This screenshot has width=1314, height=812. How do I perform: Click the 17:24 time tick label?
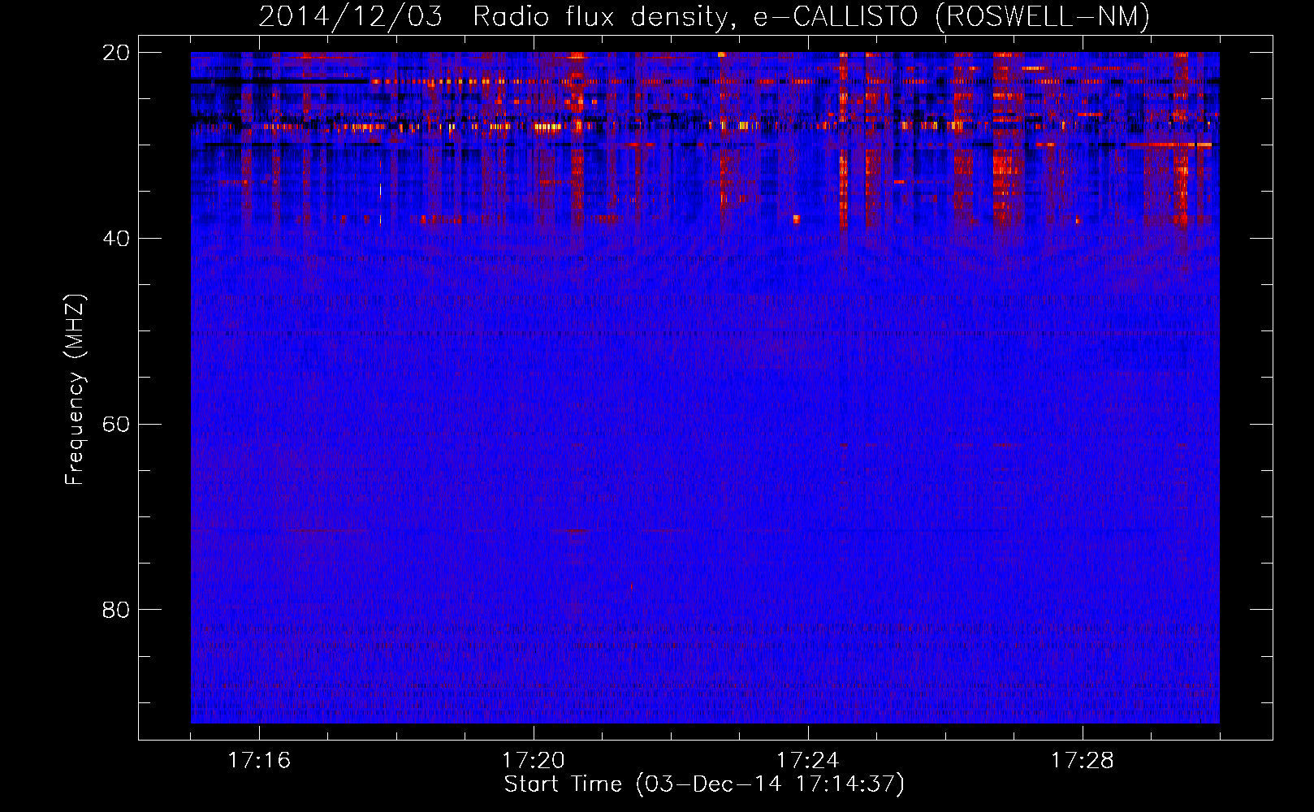pos(808,761)
